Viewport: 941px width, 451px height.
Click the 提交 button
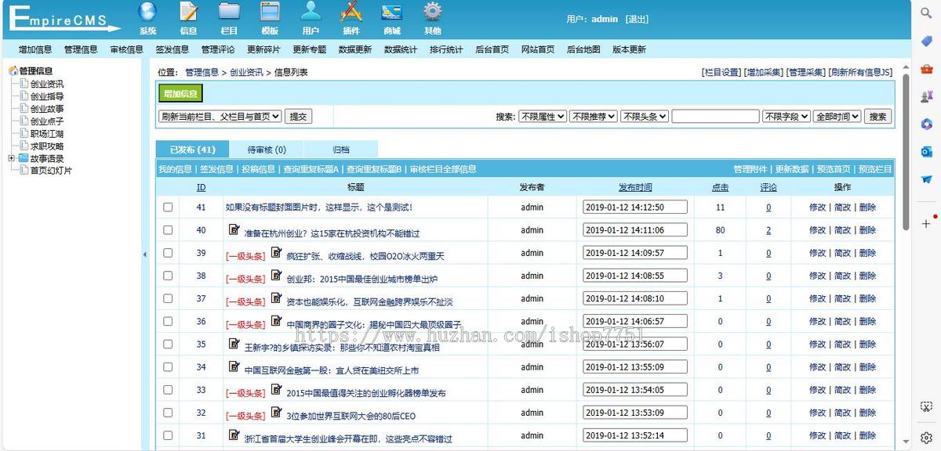(x=298, y=116)
